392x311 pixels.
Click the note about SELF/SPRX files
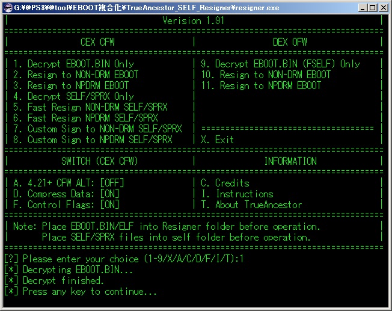pos(176,237)
